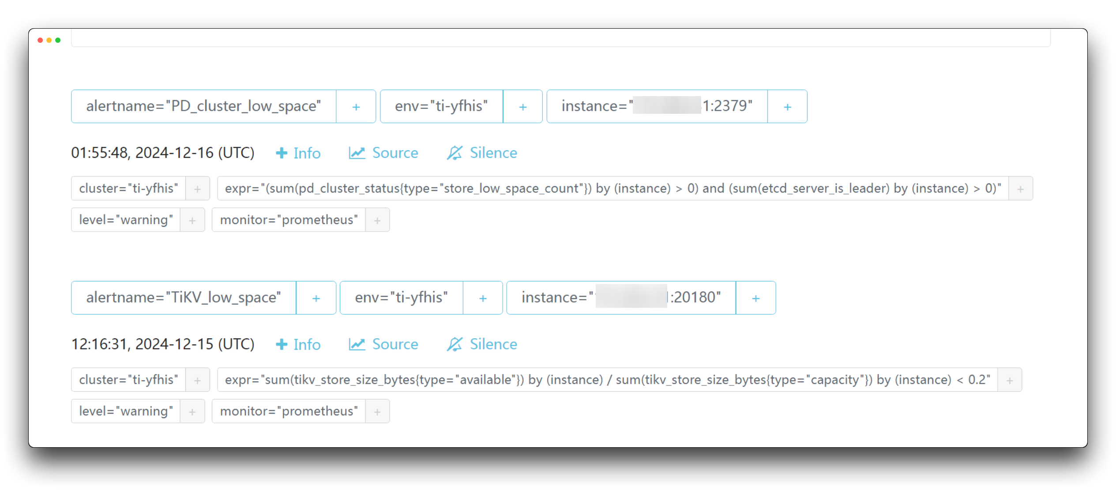The image size is (1116, 490).
Task: Silence the PD_cluster_low_space alert
Action: tap(482, 153)
